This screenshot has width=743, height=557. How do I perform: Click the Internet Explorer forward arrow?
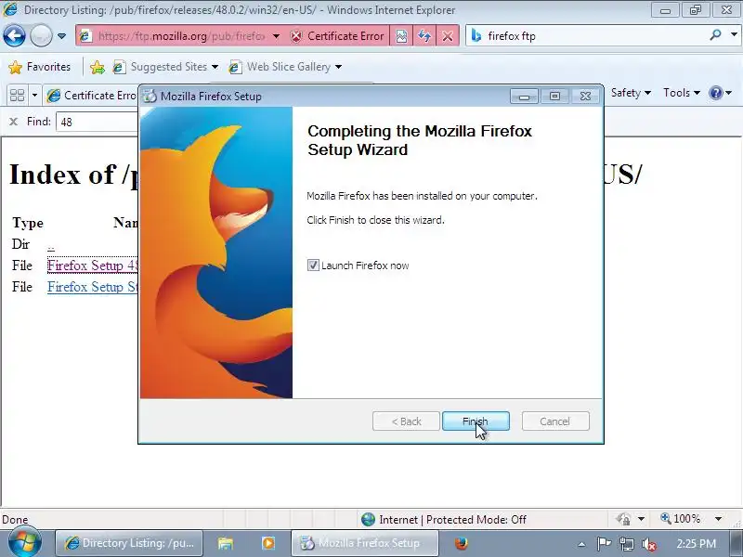(41, 35)
